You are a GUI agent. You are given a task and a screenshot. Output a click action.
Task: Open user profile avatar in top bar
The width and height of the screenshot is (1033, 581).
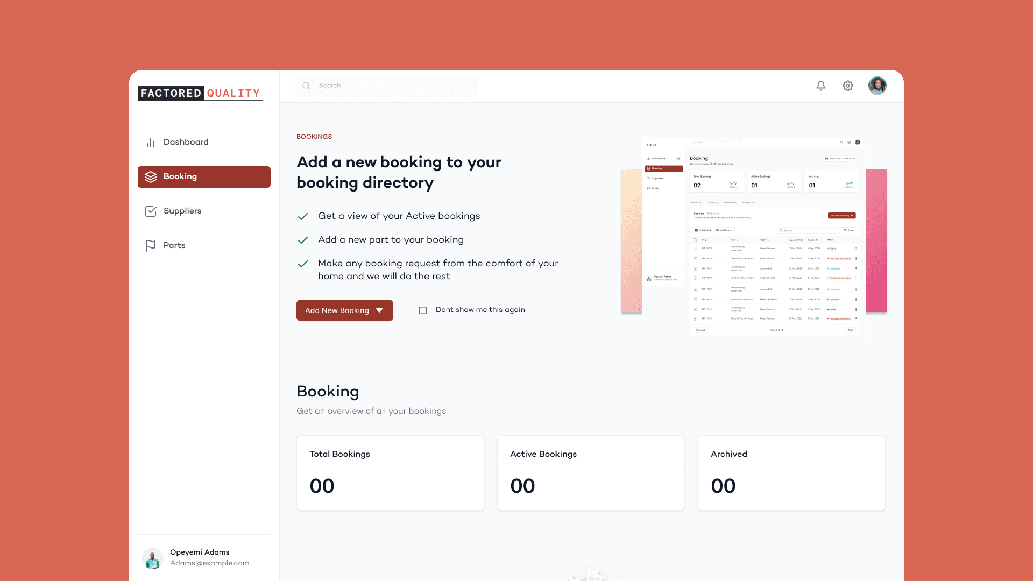(877, 86)
